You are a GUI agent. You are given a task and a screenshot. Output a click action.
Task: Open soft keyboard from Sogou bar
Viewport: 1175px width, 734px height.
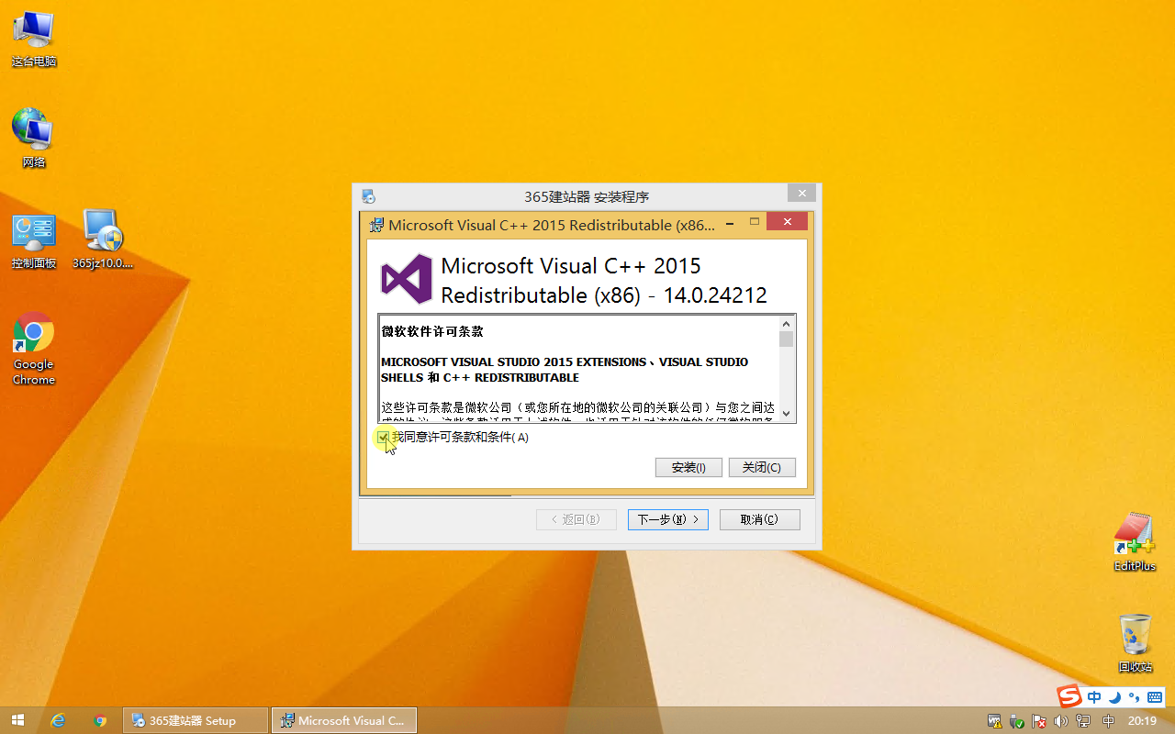pos(1154,697)
